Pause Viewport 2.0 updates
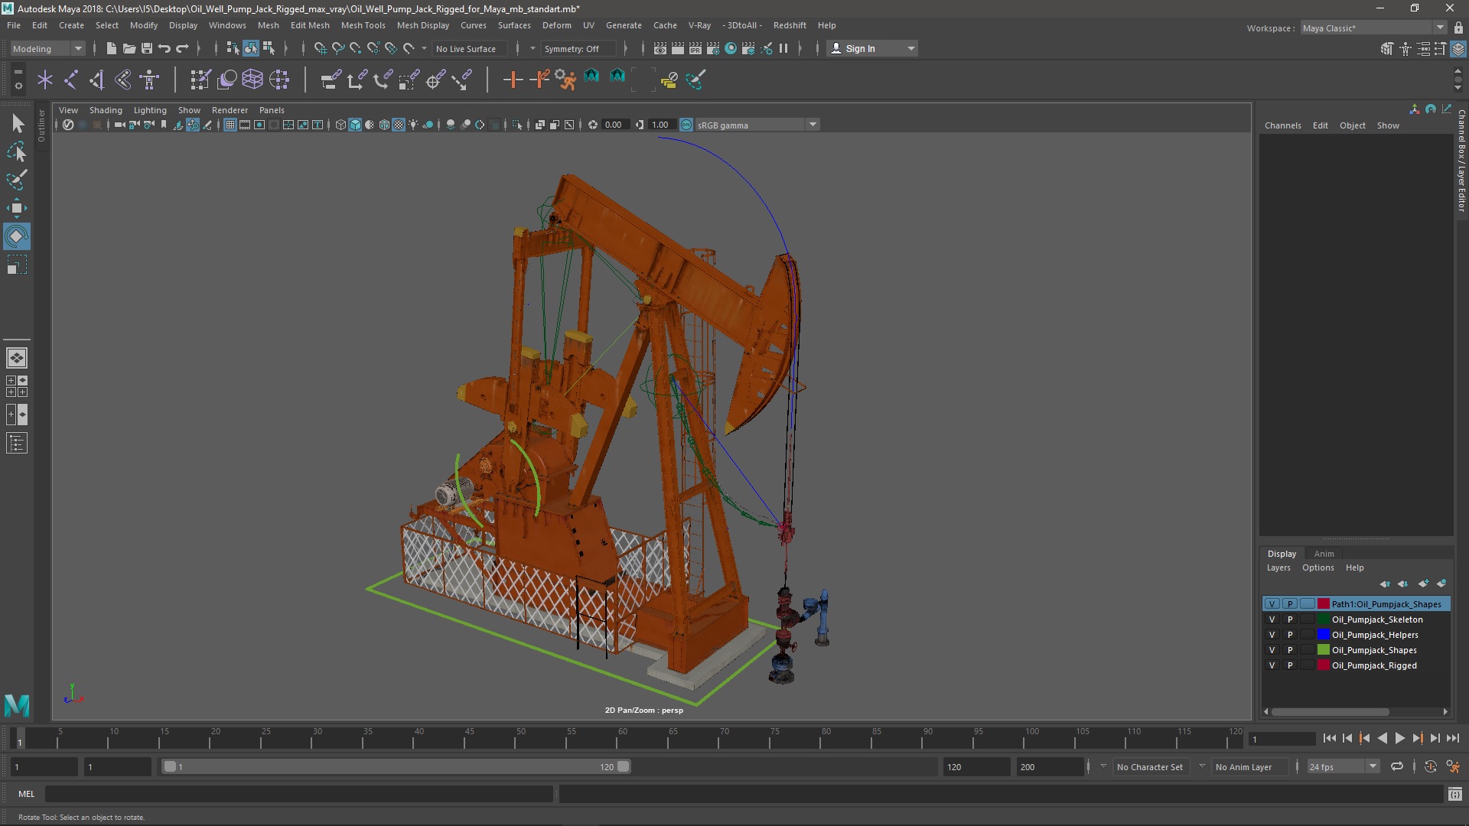The width and height of the screenshot is (1469, 826). coord(783,48)
